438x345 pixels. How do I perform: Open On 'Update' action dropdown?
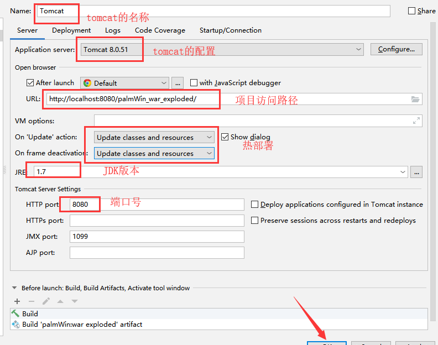click(154, 137)
